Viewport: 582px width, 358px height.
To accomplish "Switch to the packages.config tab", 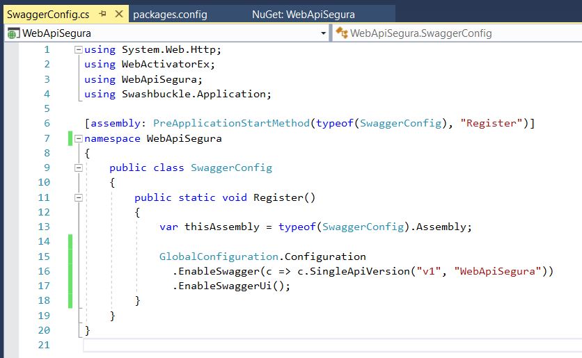I will [x=170, y=14].
